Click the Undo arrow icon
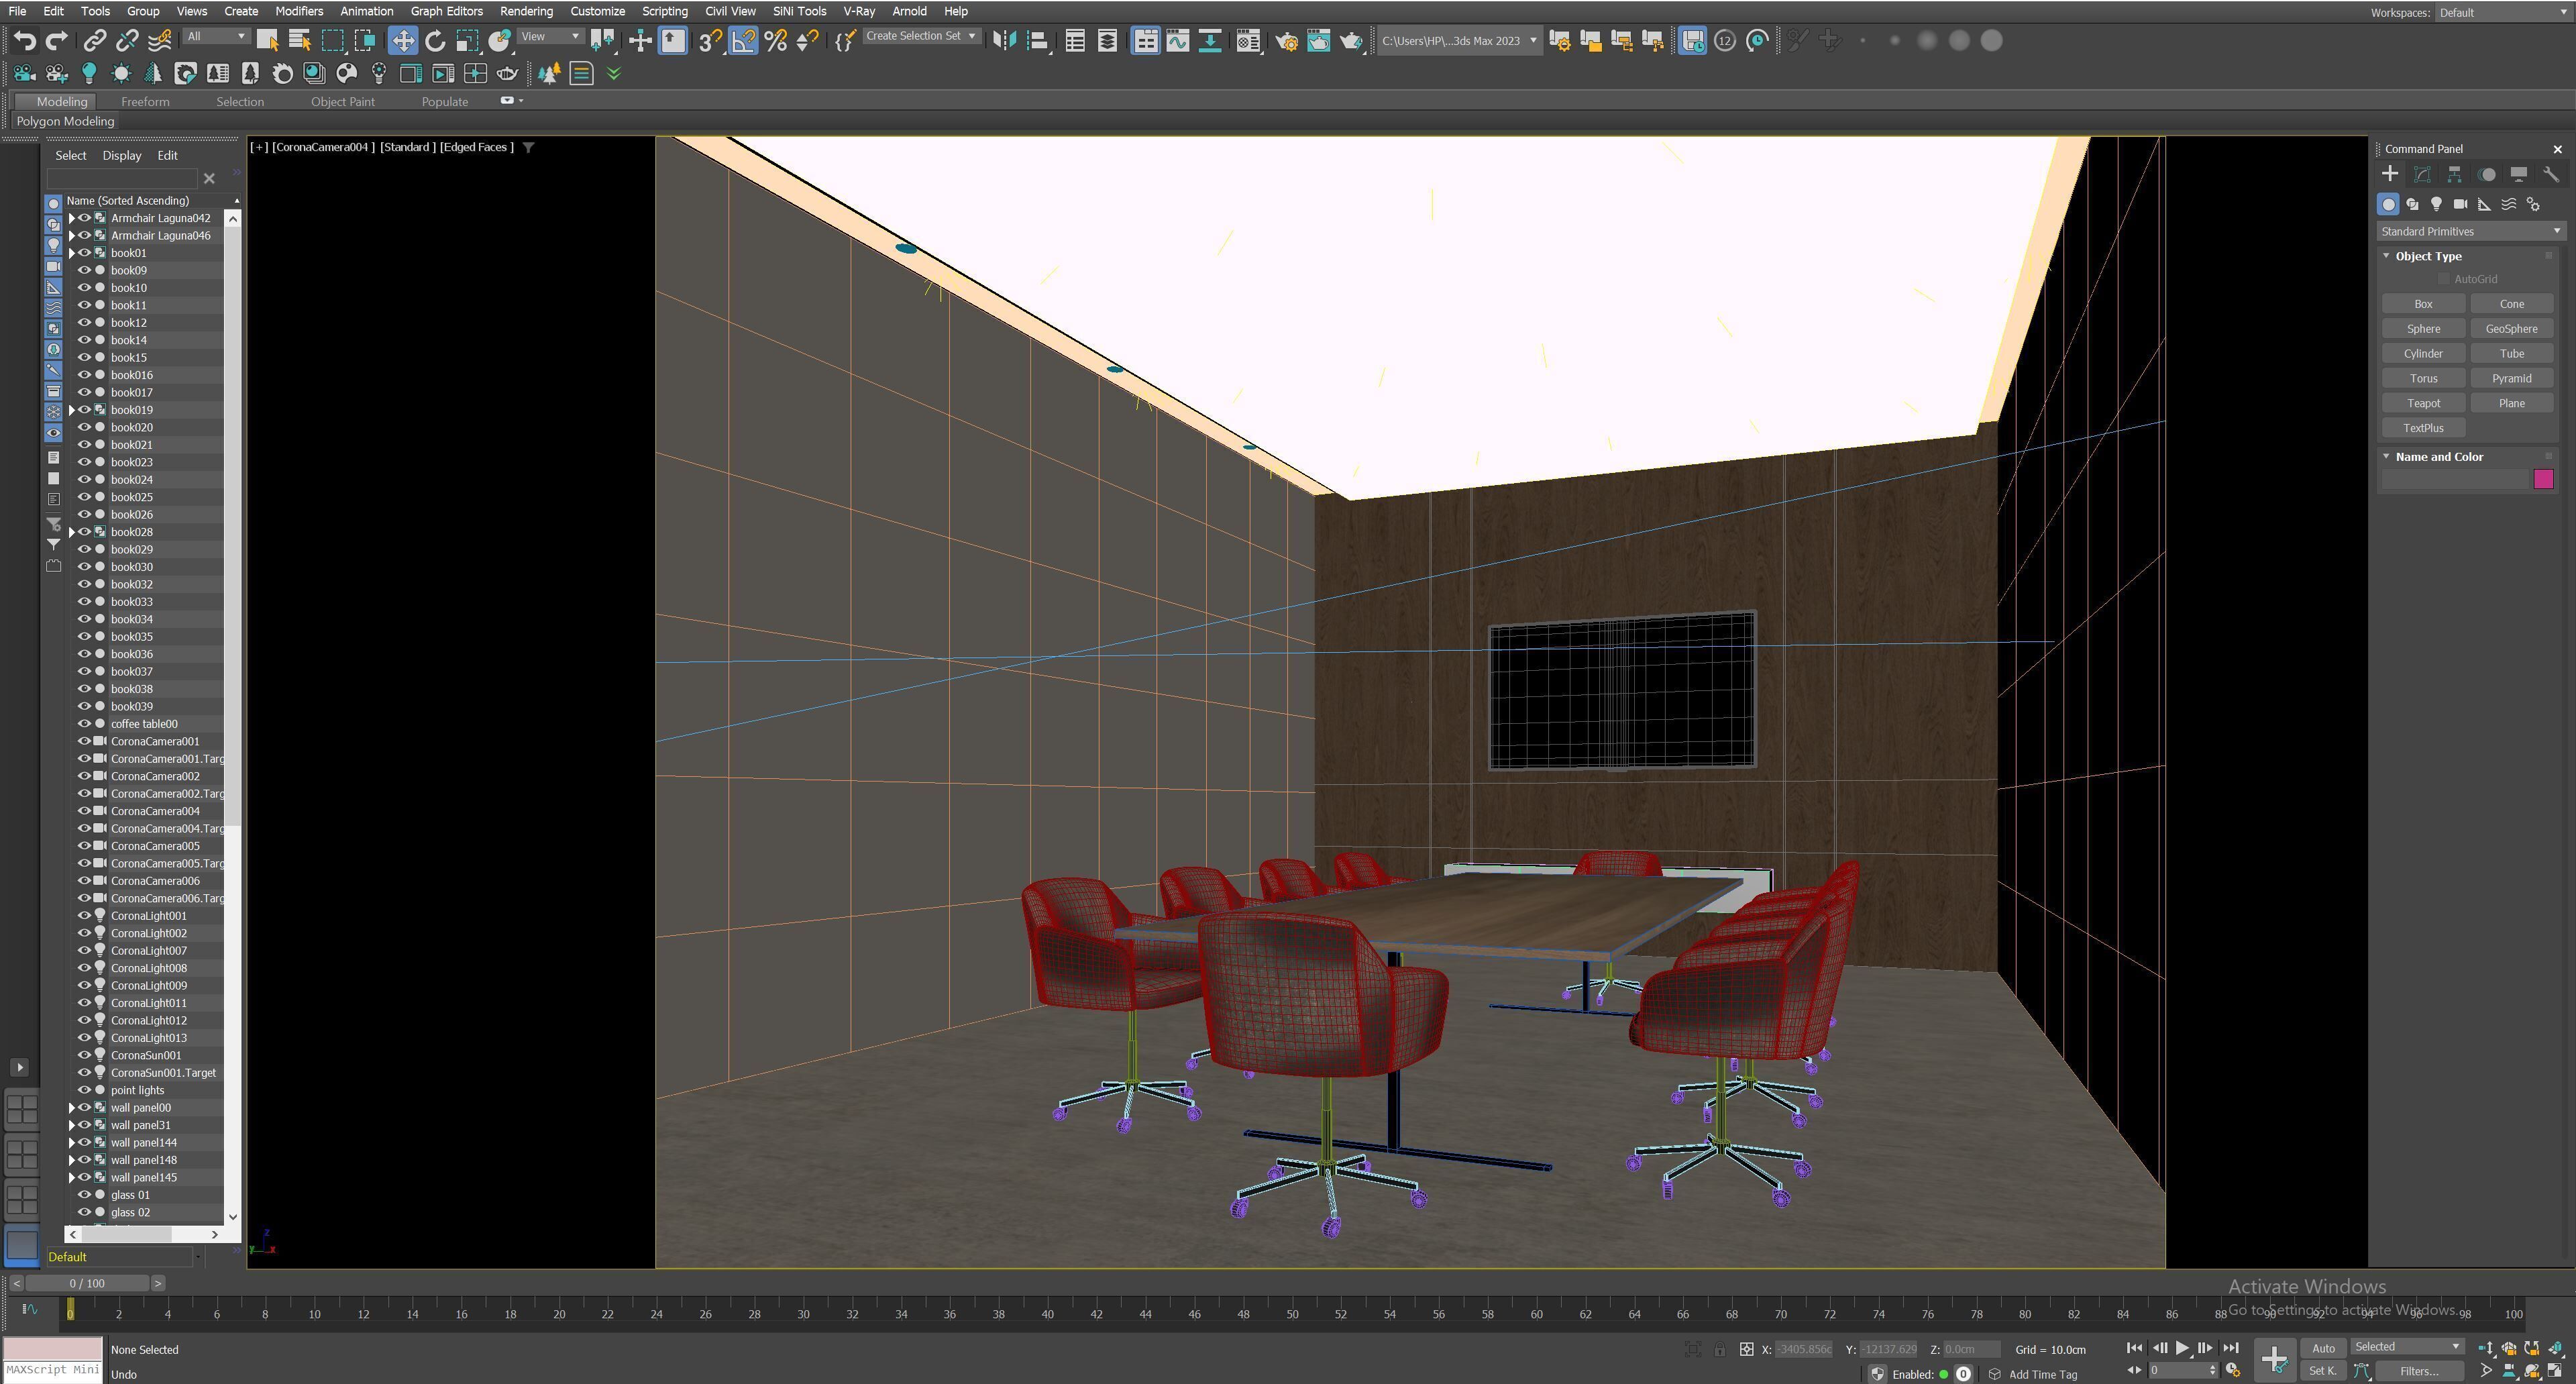Viewport: 2576px width, 1384px height. (x=25, y=41)
